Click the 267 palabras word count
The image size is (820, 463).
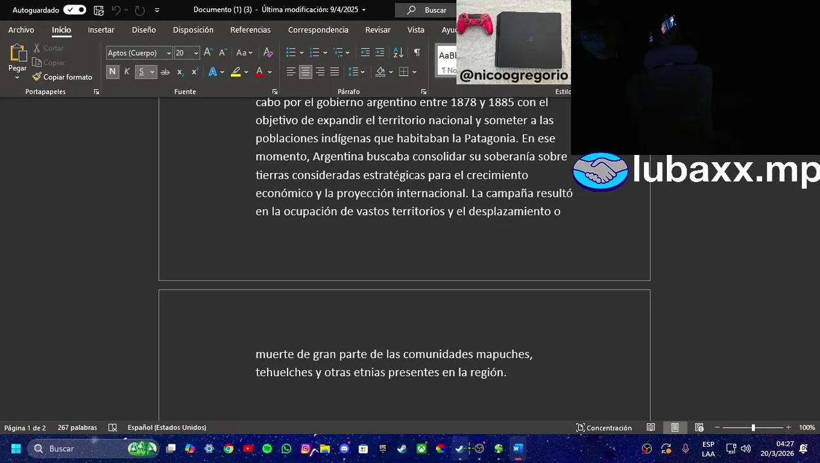point(77,428)
